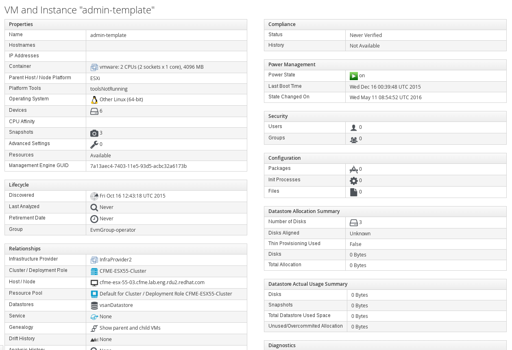Click the Drift History icon

coord(94,339)
